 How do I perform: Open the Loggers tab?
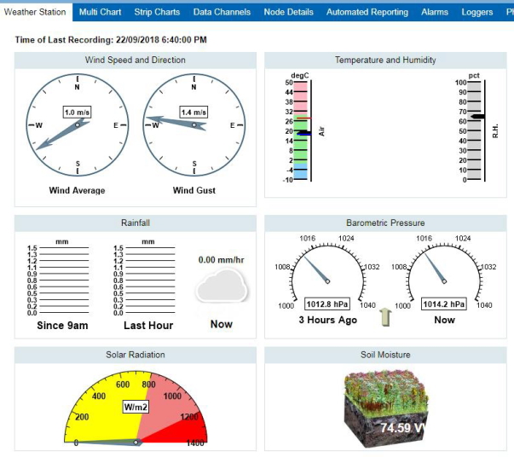[x=477, y=12]
